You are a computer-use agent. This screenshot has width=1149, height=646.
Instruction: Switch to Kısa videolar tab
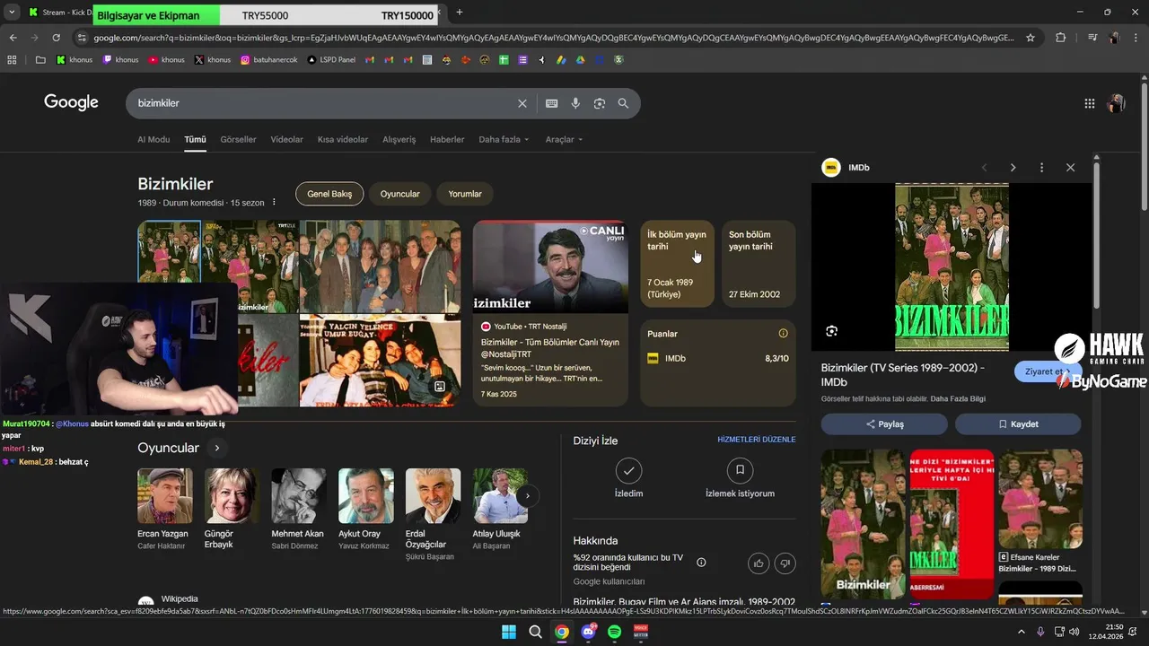pos(343,140)
